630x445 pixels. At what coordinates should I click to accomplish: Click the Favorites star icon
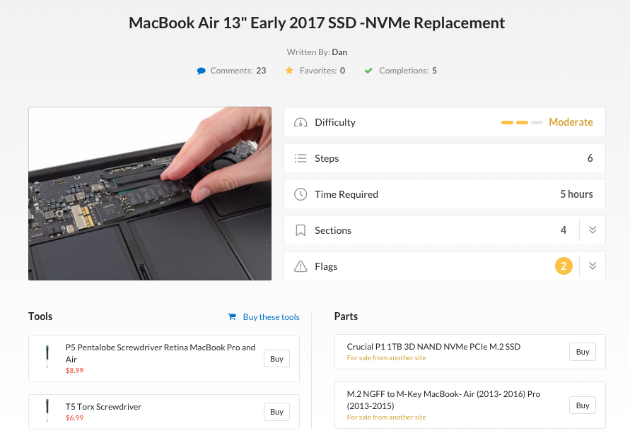click(289, 71)
